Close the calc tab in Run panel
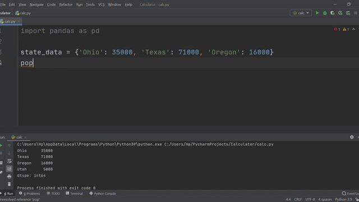The height and width of the screenshot is (202, 359). coord(25,137)
